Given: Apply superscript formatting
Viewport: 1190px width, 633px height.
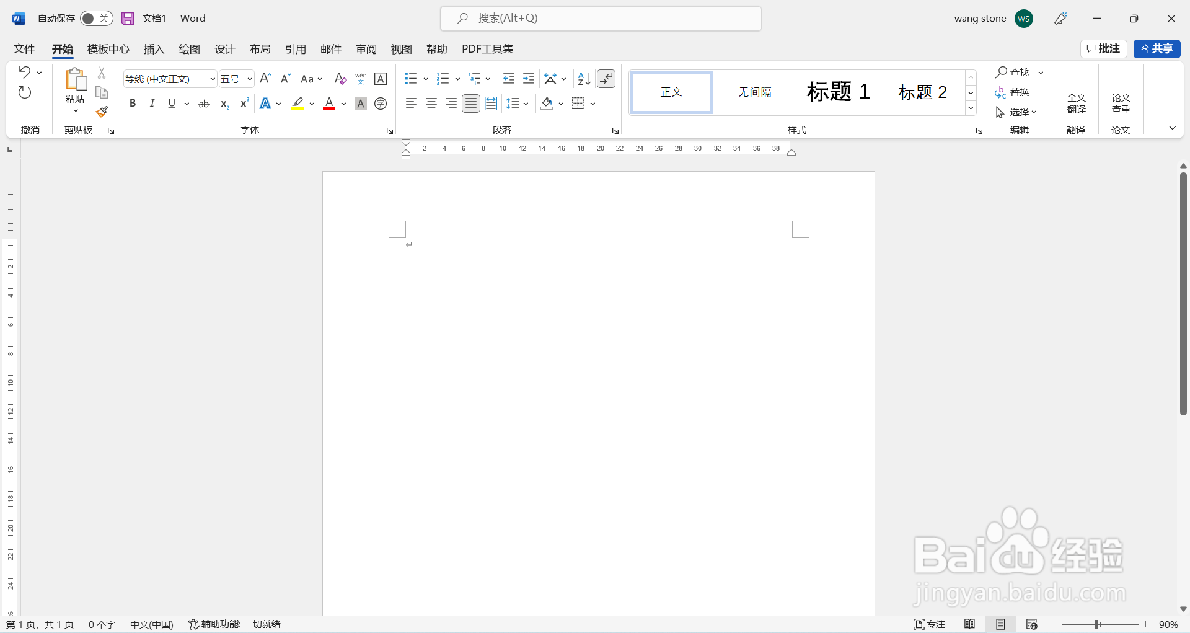Looking at the screenshot, I should point(244,104).
